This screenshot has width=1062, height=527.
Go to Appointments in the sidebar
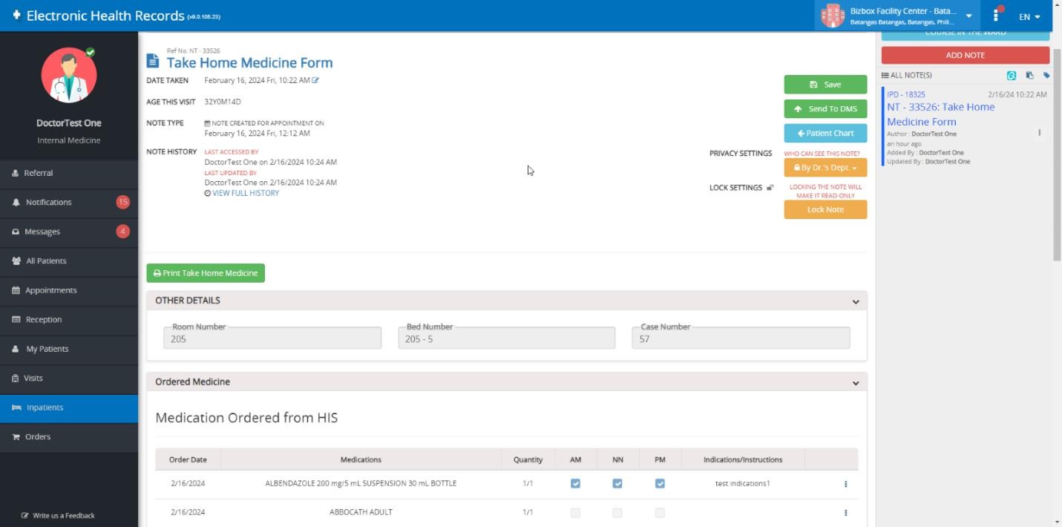coord(50,290)
